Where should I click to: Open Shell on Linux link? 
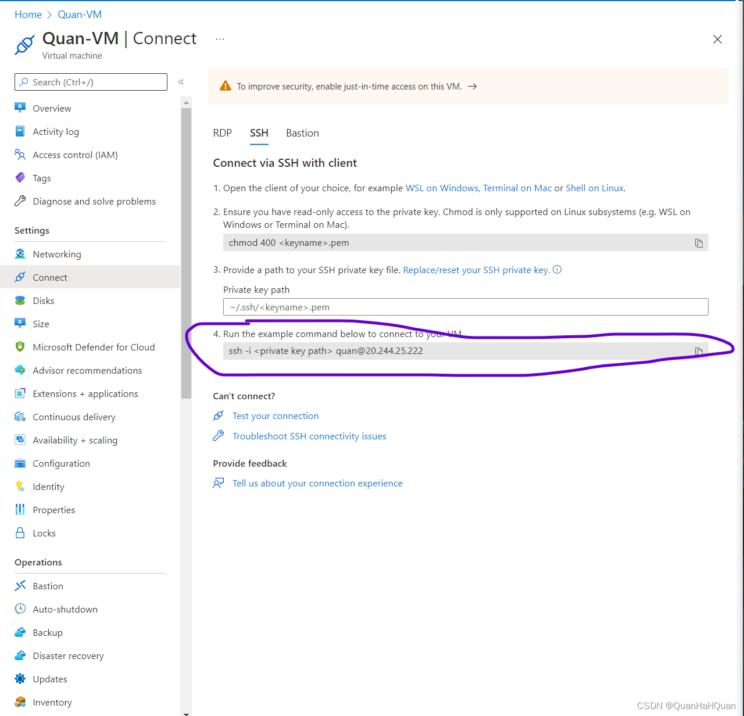click(x=594, y=188)
